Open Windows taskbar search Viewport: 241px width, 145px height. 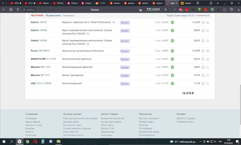[x=12, y=141]
